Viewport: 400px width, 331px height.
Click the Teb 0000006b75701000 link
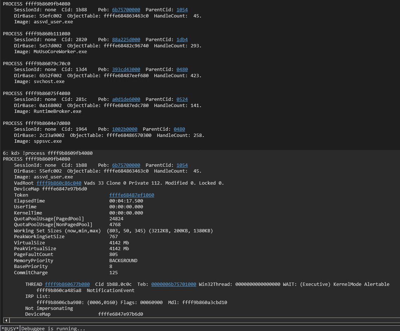(x=174, y=284)
